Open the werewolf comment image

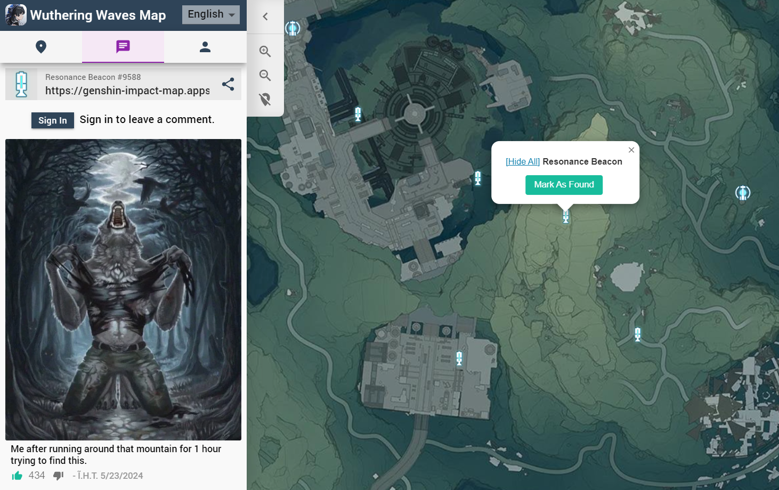[x=123, y=290]
